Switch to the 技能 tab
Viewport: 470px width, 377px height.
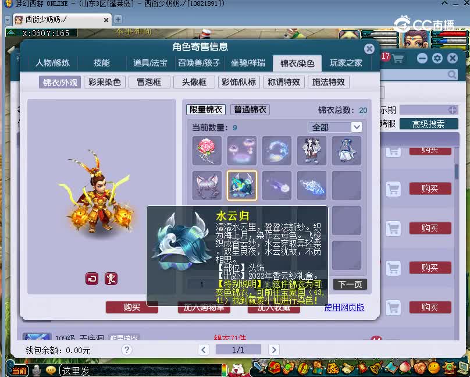point(101,63)
